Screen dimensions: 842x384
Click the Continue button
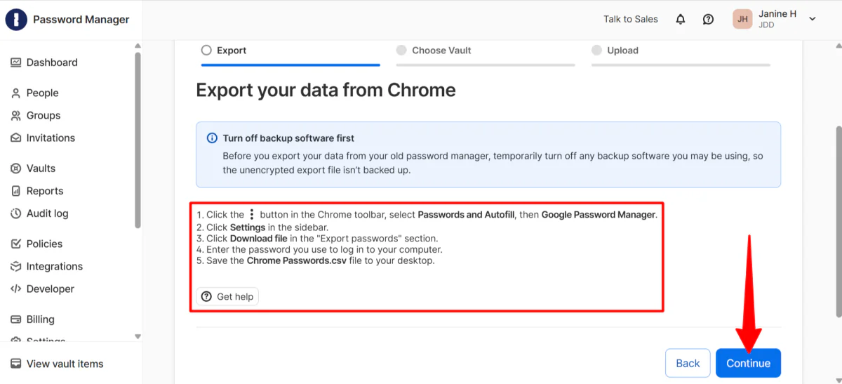tap(748, 363)
